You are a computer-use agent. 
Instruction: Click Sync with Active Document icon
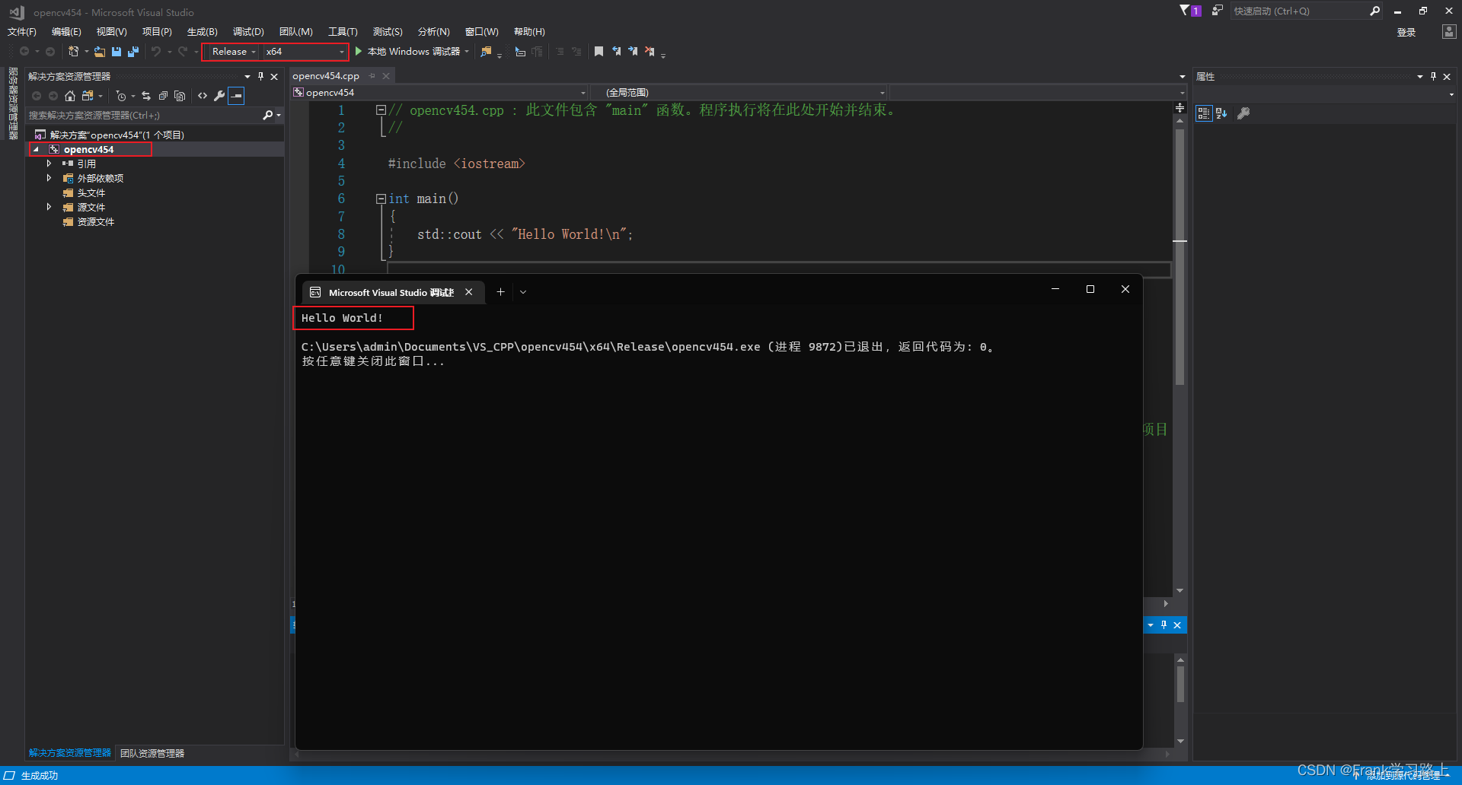[x=146, y=96]
